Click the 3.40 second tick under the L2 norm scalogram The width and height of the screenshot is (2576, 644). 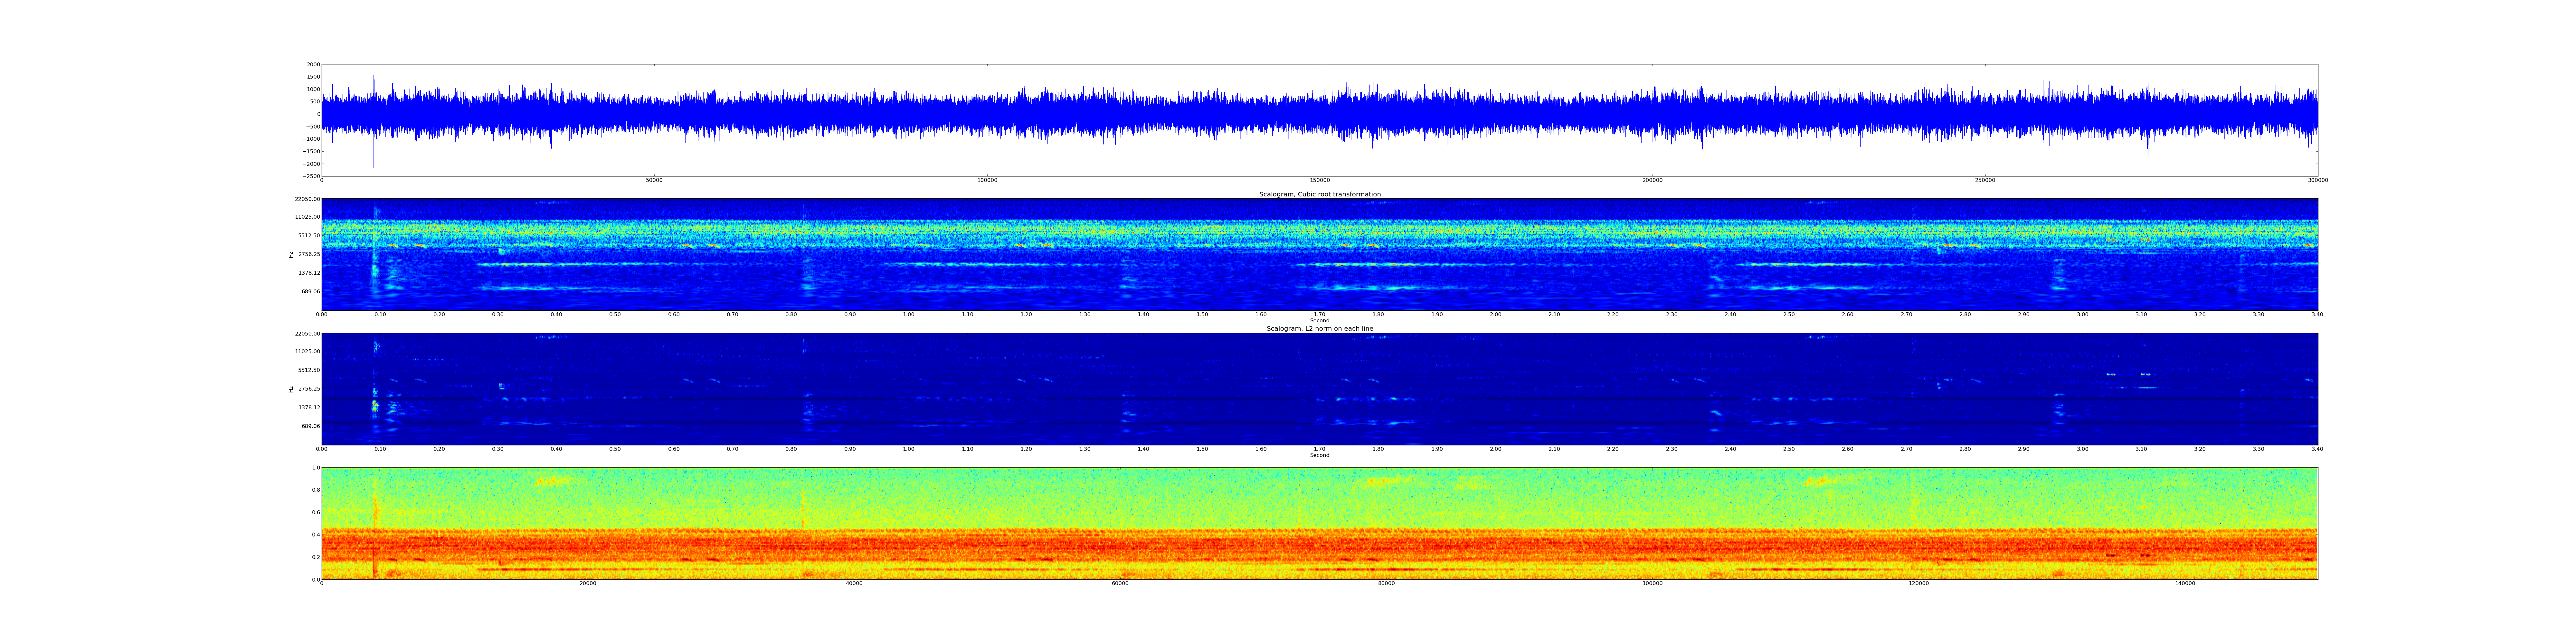(x=2317, y=449)
